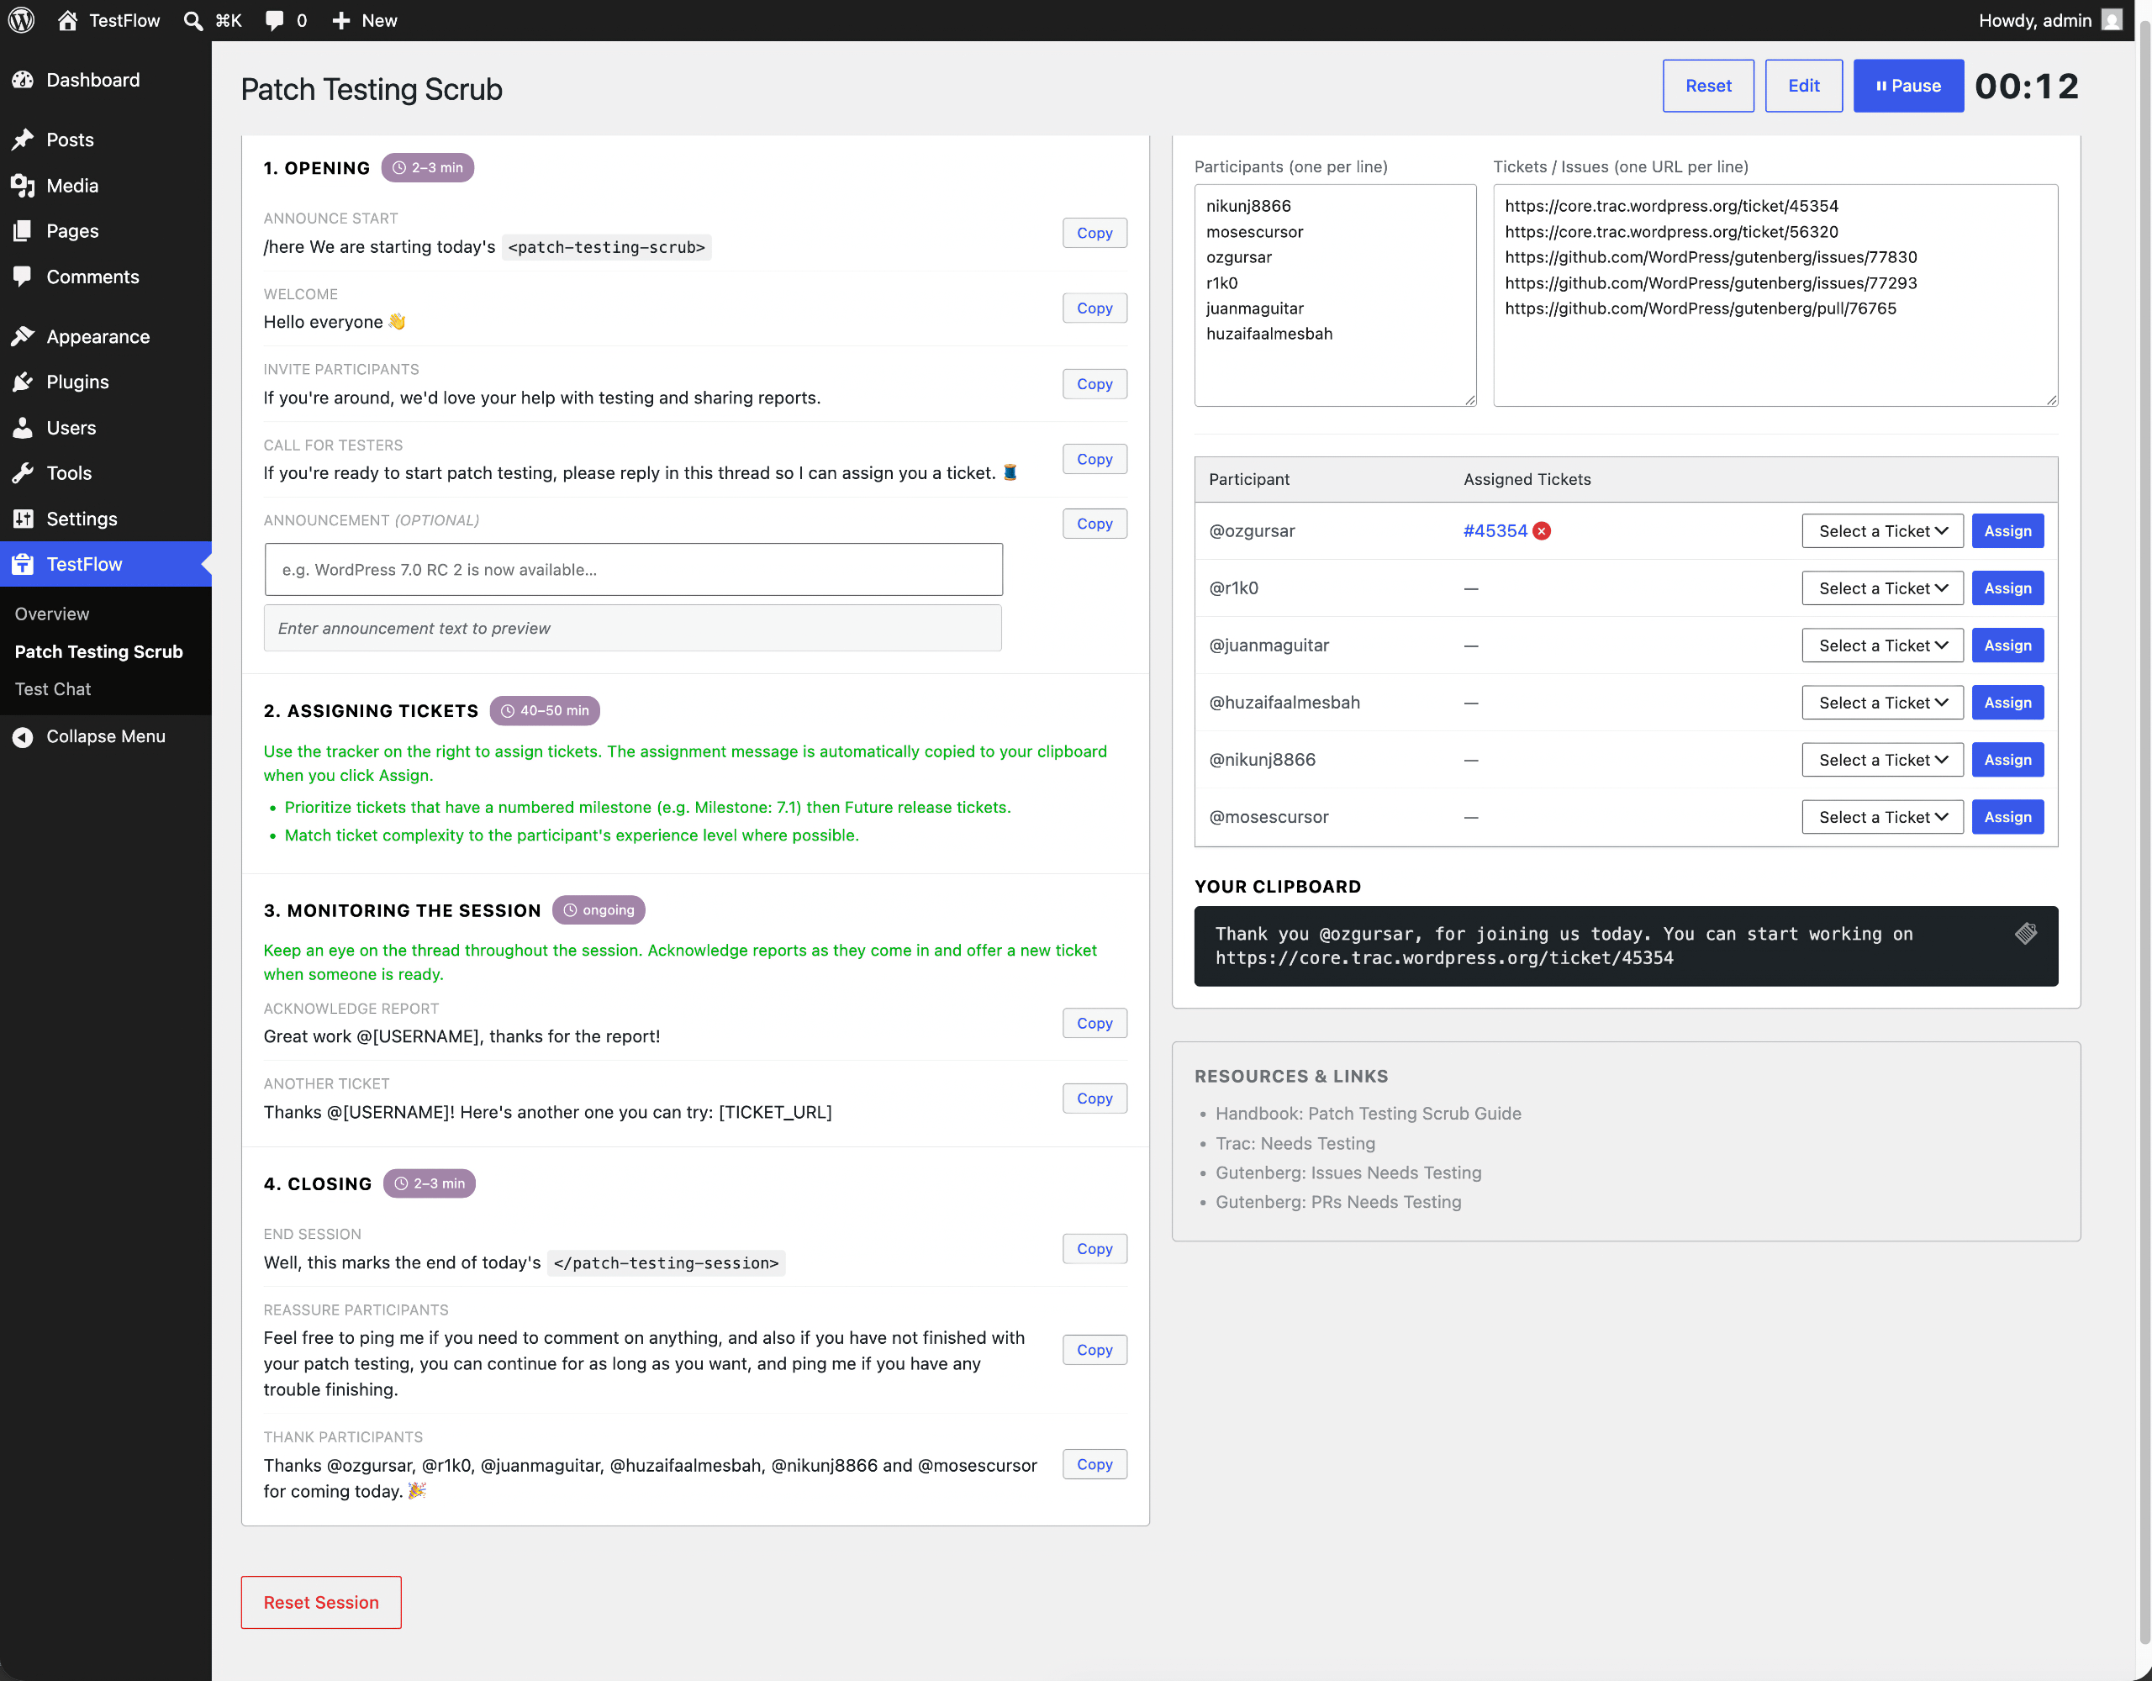Open the Settings menu label

82,519
